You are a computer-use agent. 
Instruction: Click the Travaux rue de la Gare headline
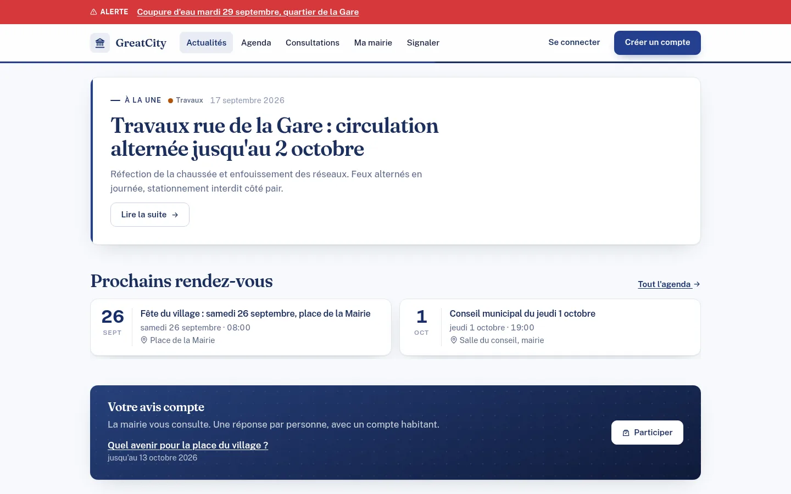tap(275, 137)
